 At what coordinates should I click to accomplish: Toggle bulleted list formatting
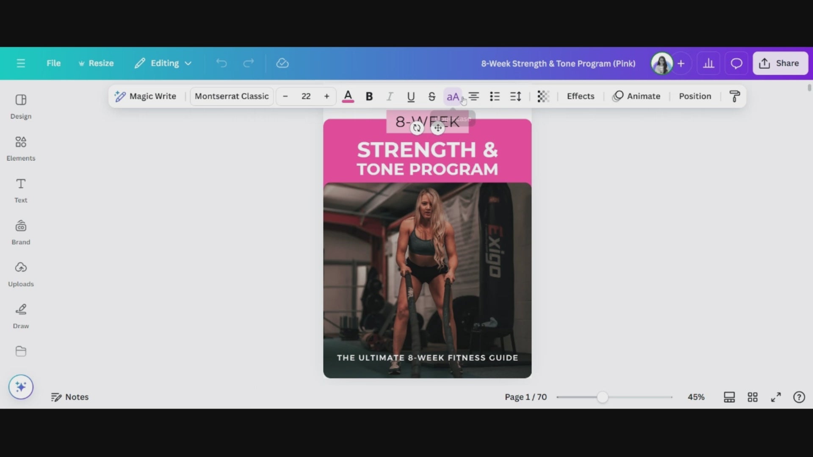coord(495,96)
